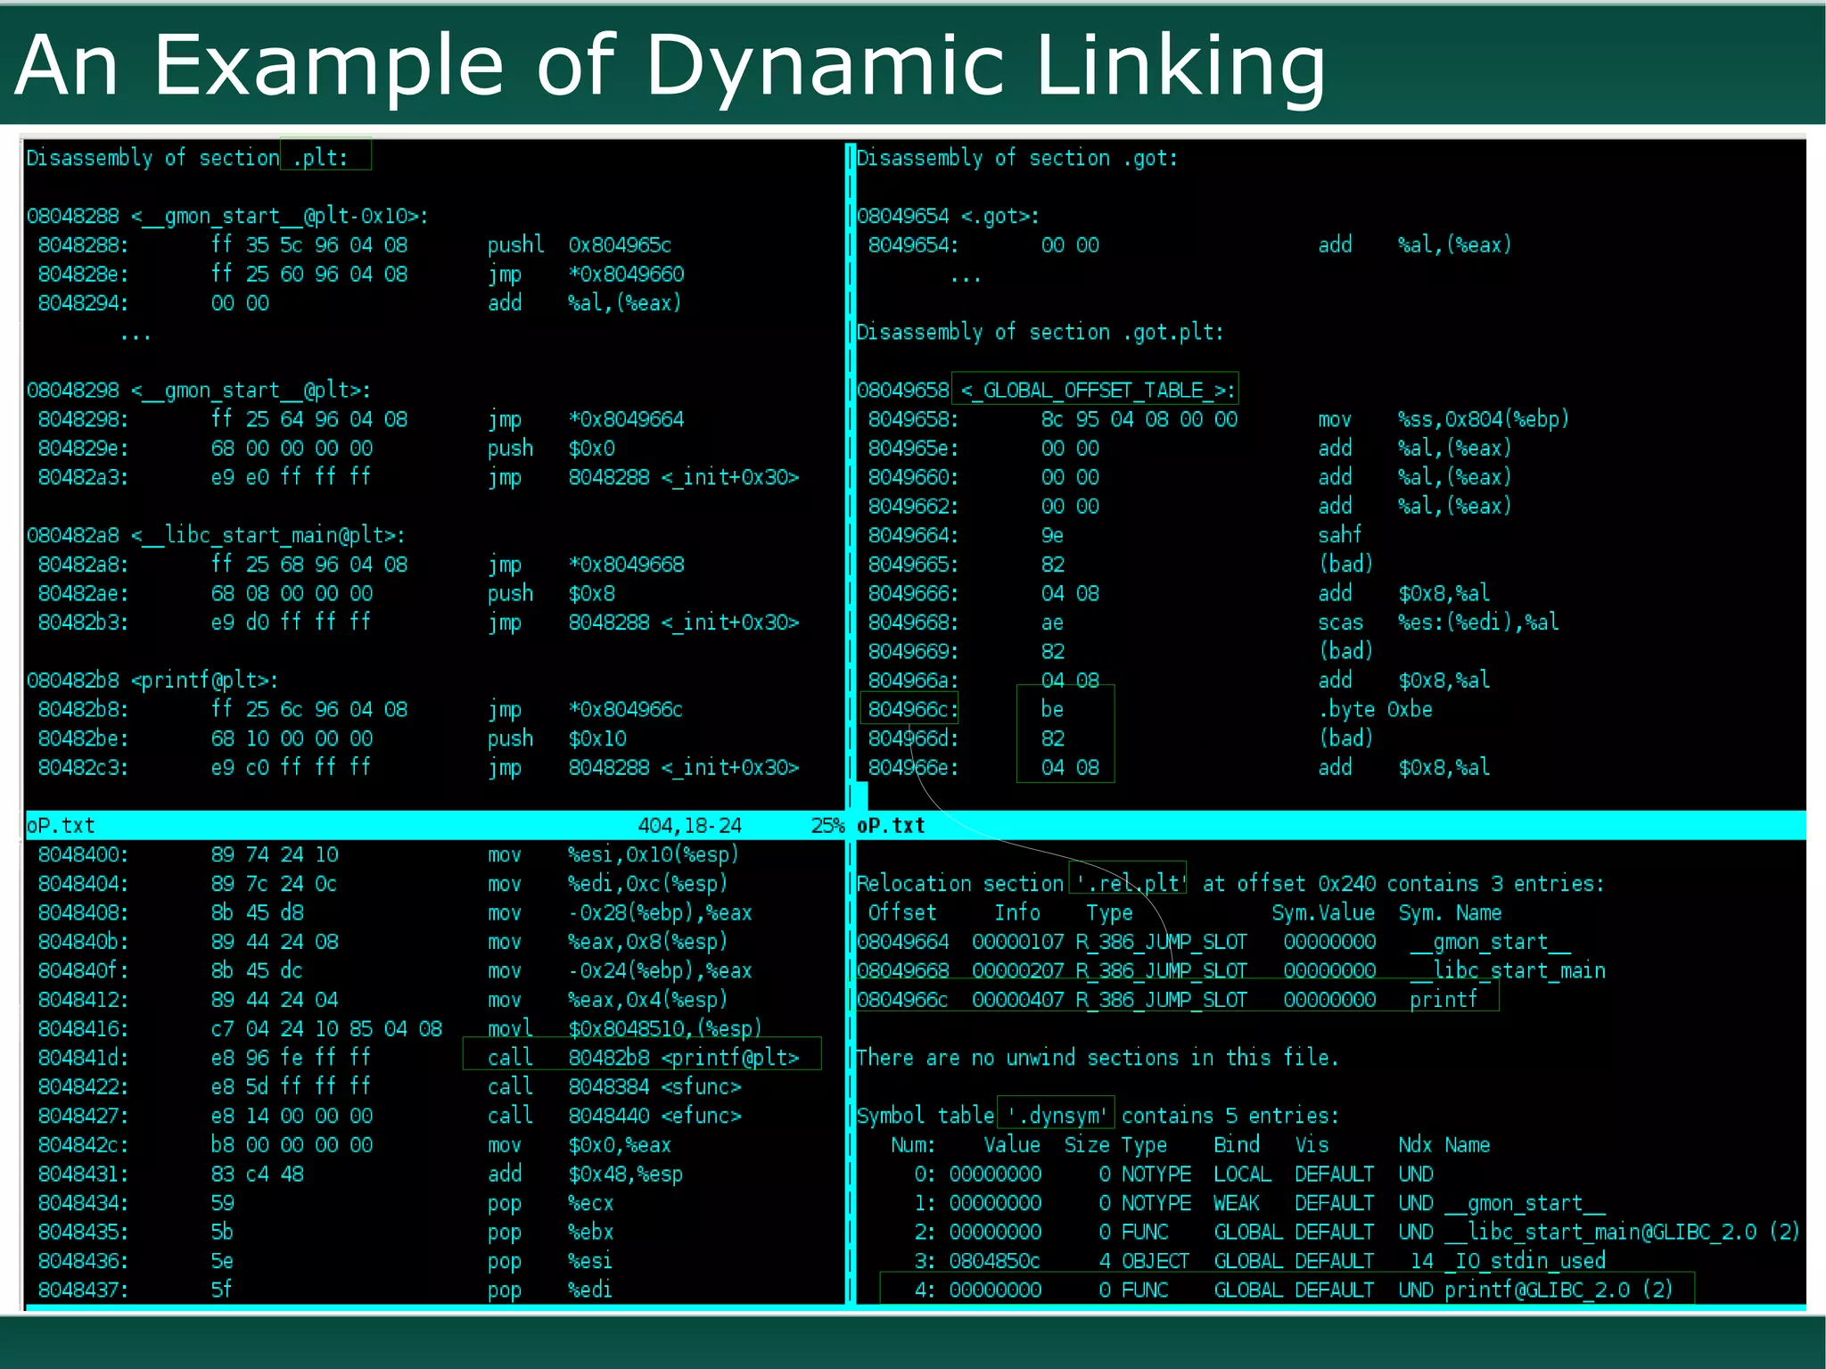Viewport: 1826px width, 1369px height.
Task: Click the 'call 8048440 <efunc>' instruction
Action: click(614, 1115)
